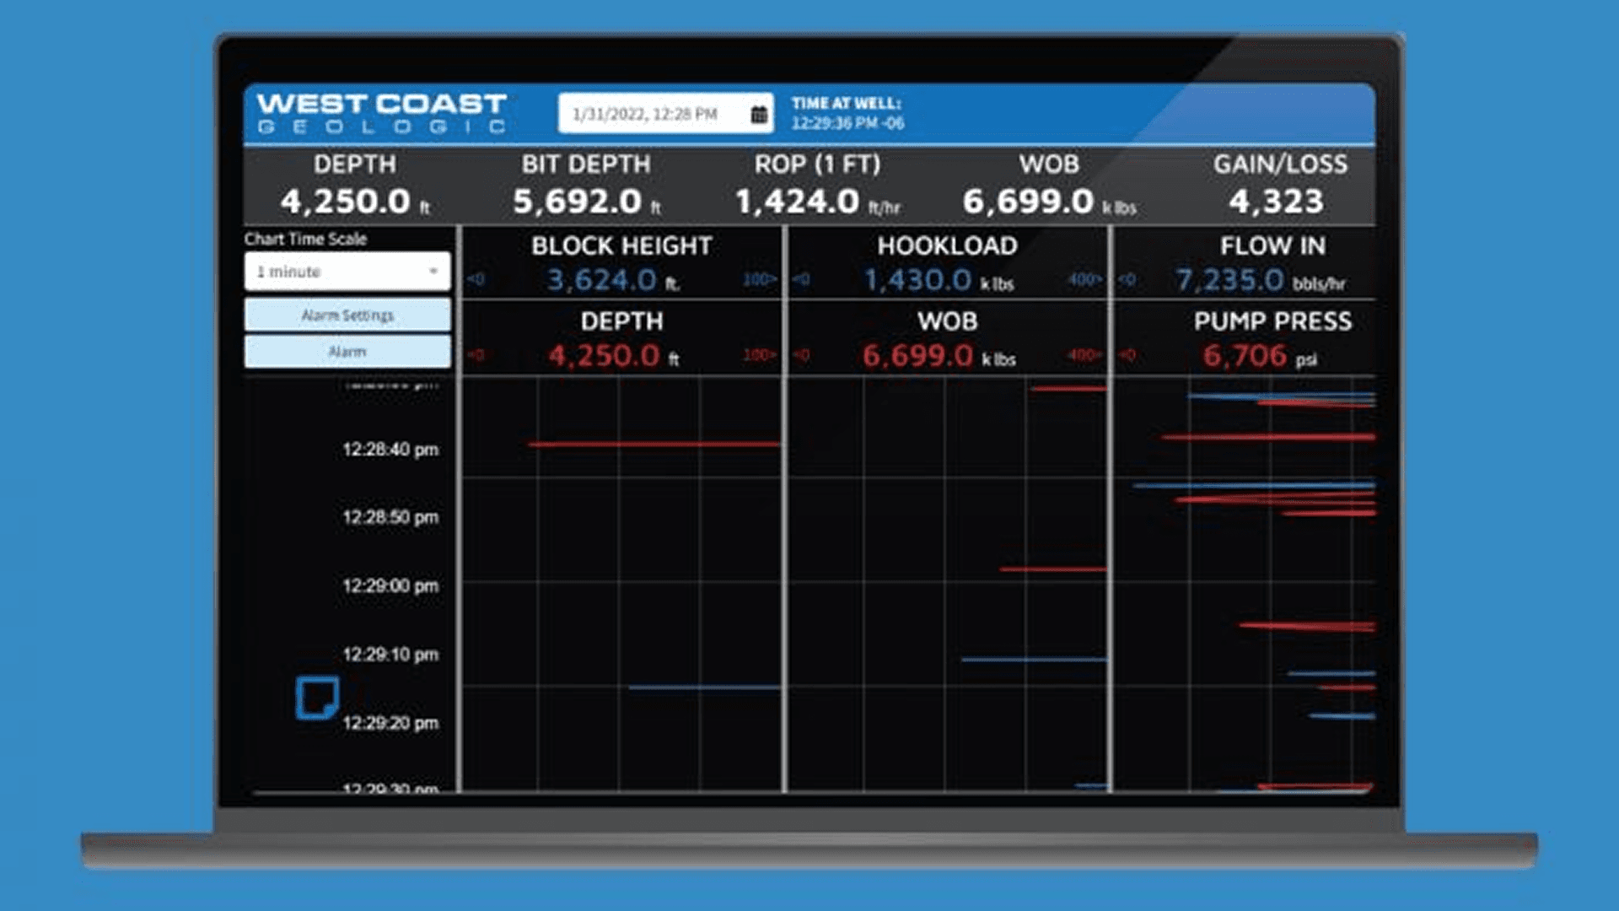Click the Hookload value 1,430.0

pos(917,280)
